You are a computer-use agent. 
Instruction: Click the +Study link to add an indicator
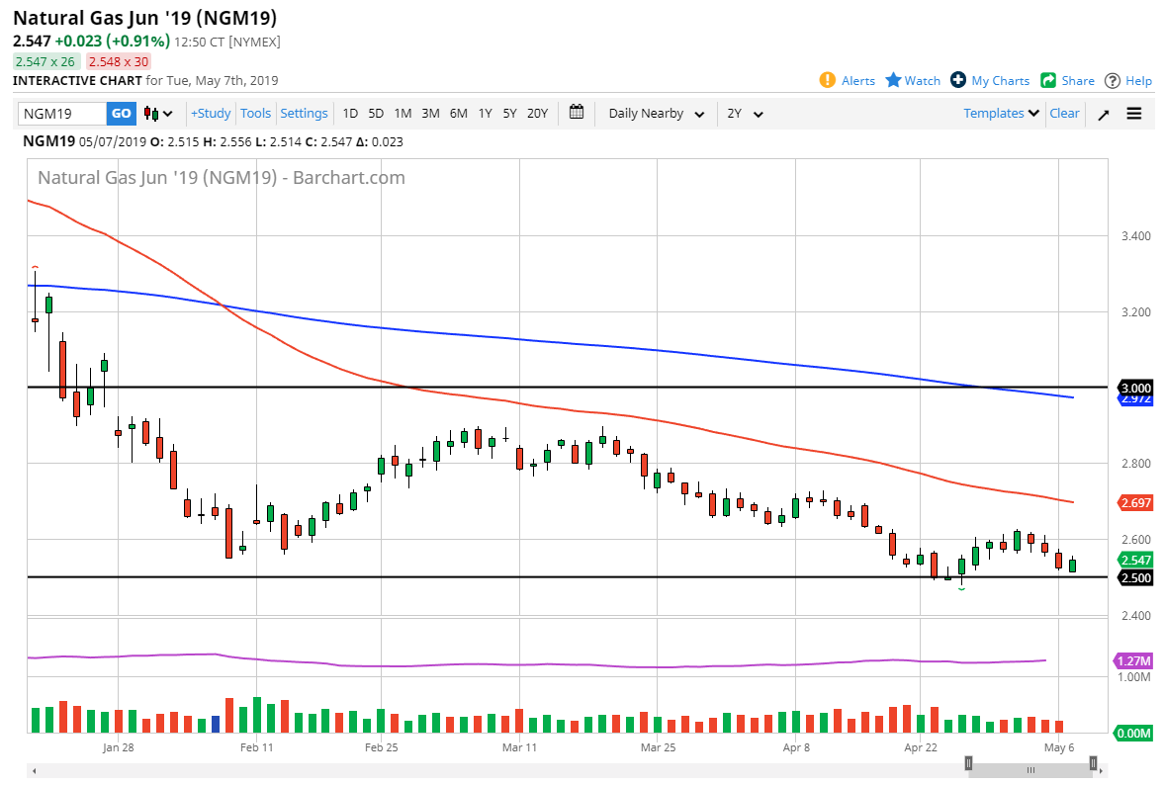point(210,113)
